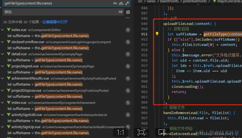The image size is (242, 138).
Task: Select match line under activitySignEdit.vue
Action: click(48, 121)
